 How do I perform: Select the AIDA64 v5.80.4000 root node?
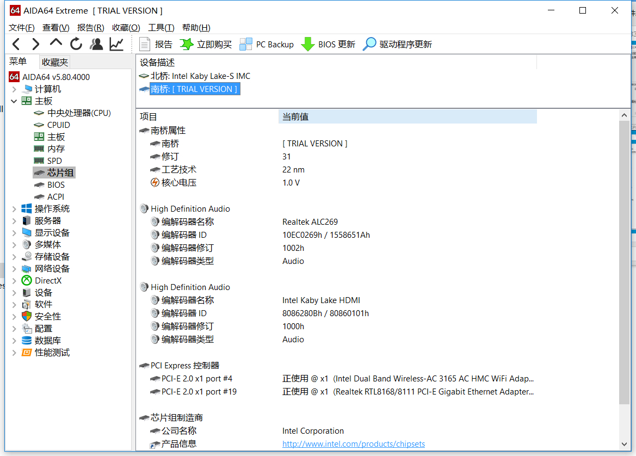[x=50, y=77]
